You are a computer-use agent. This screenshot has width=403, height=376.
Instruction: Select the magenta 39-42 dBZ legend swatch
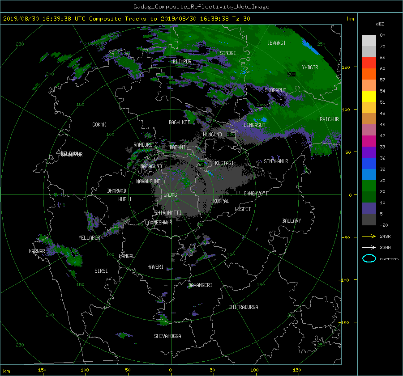(369, 141)
